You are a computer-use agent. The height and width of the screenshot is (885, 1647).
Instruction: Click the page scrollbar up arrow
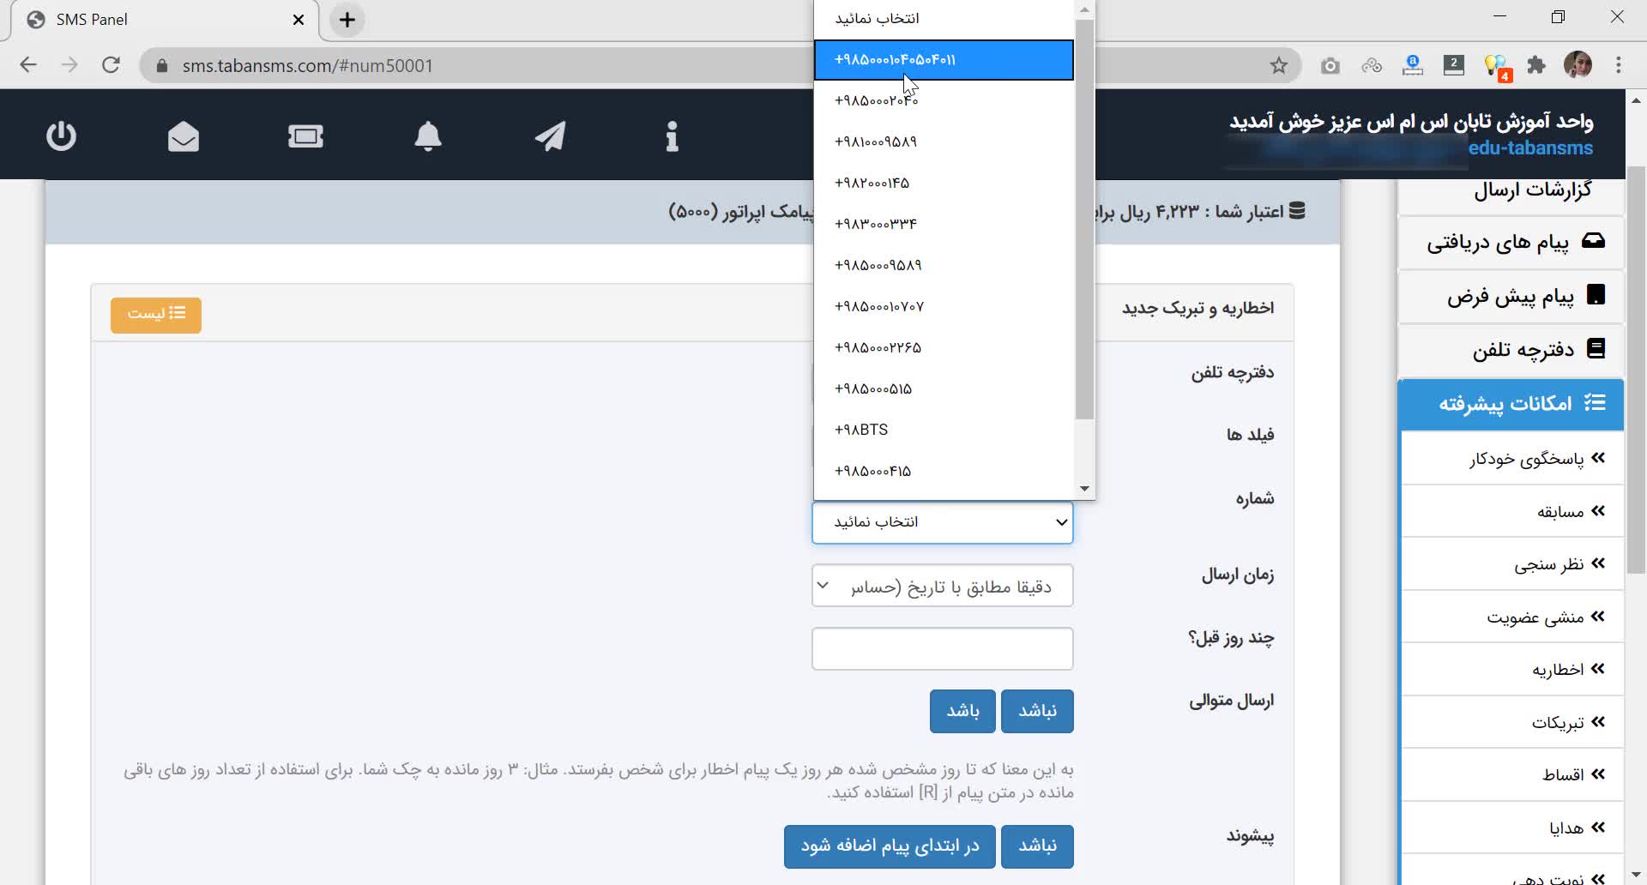click(x=1637, y=99)
